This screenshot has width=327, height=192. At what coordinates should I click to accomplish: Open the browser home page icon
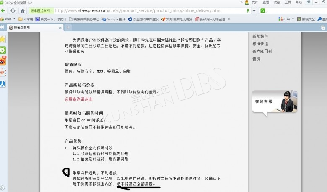(x=23, y=10)
